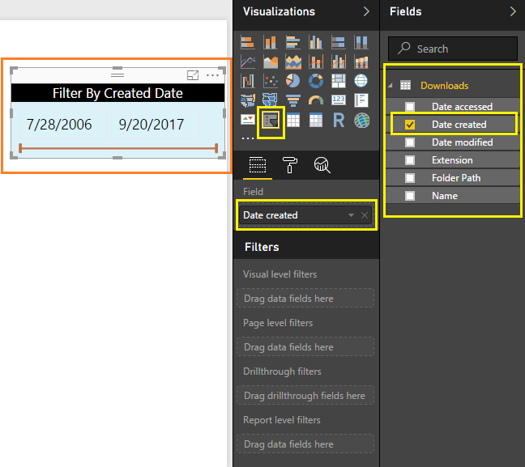Image resolution: width=525 pixels, height=467 pixels.
Task: Check the Date accessed field
Action: [x=410, y=107]
